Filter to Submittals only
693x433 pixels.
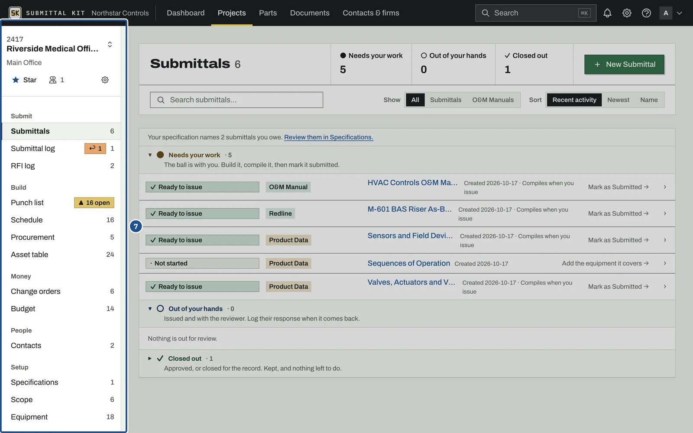446,100
